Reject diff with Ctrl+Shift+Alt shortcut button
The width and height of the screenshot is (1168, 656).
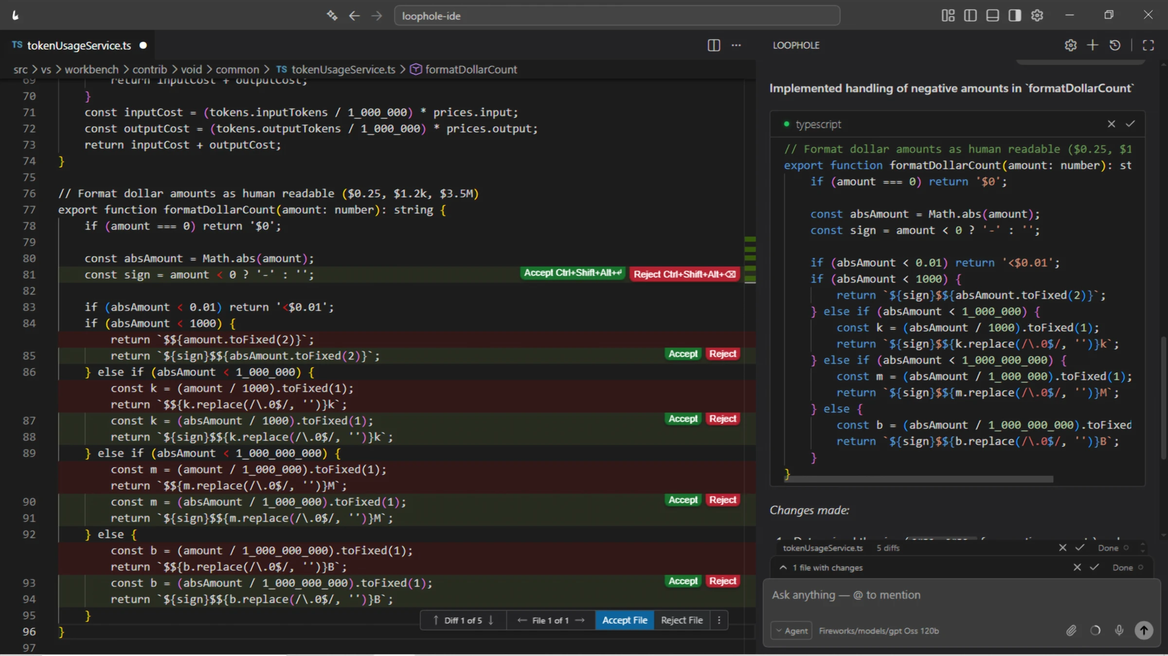(684, 274)
